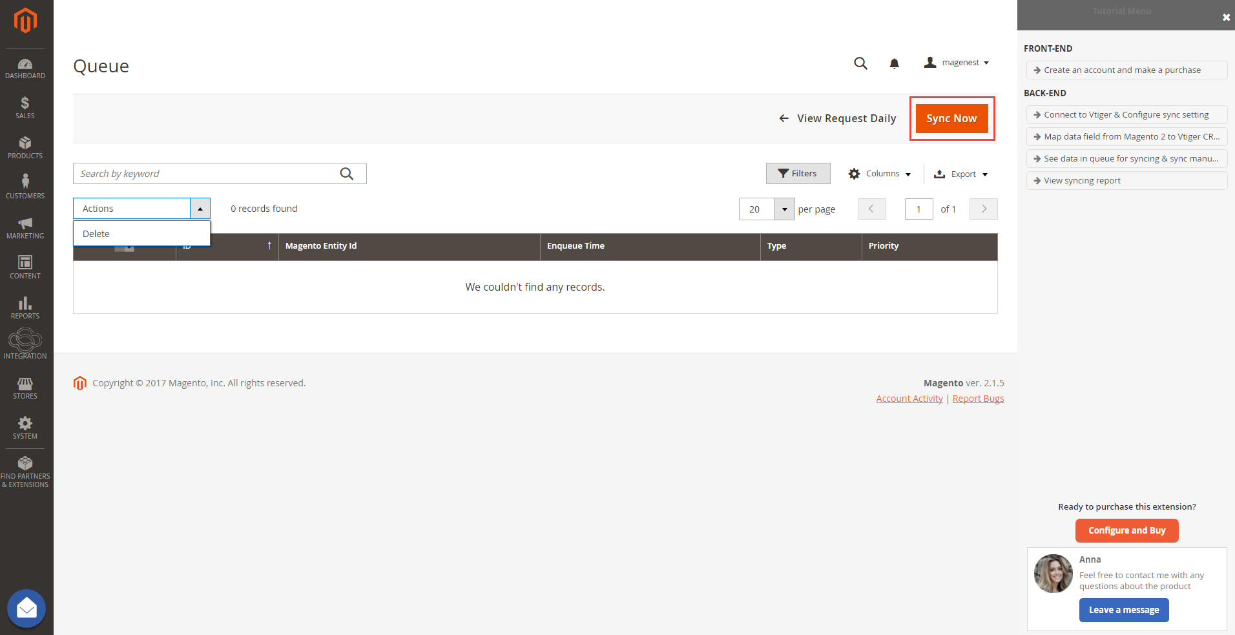Click the notifications bell icon
1235x635 pixels.
coord(894,63)
